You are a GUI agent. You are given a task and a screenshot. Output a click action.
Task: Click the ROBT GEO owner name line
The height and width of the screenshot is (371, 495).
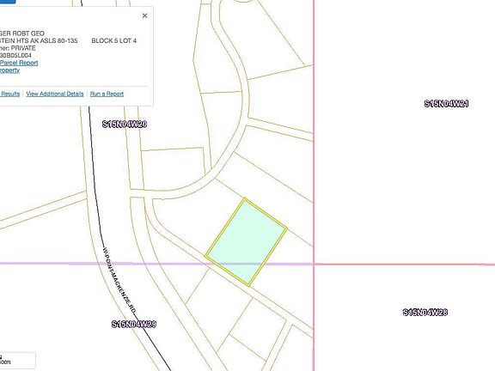[x=22, y=33]
